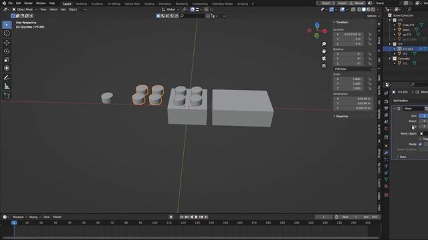Jump to the timeline end button

[x=206, y=217]
